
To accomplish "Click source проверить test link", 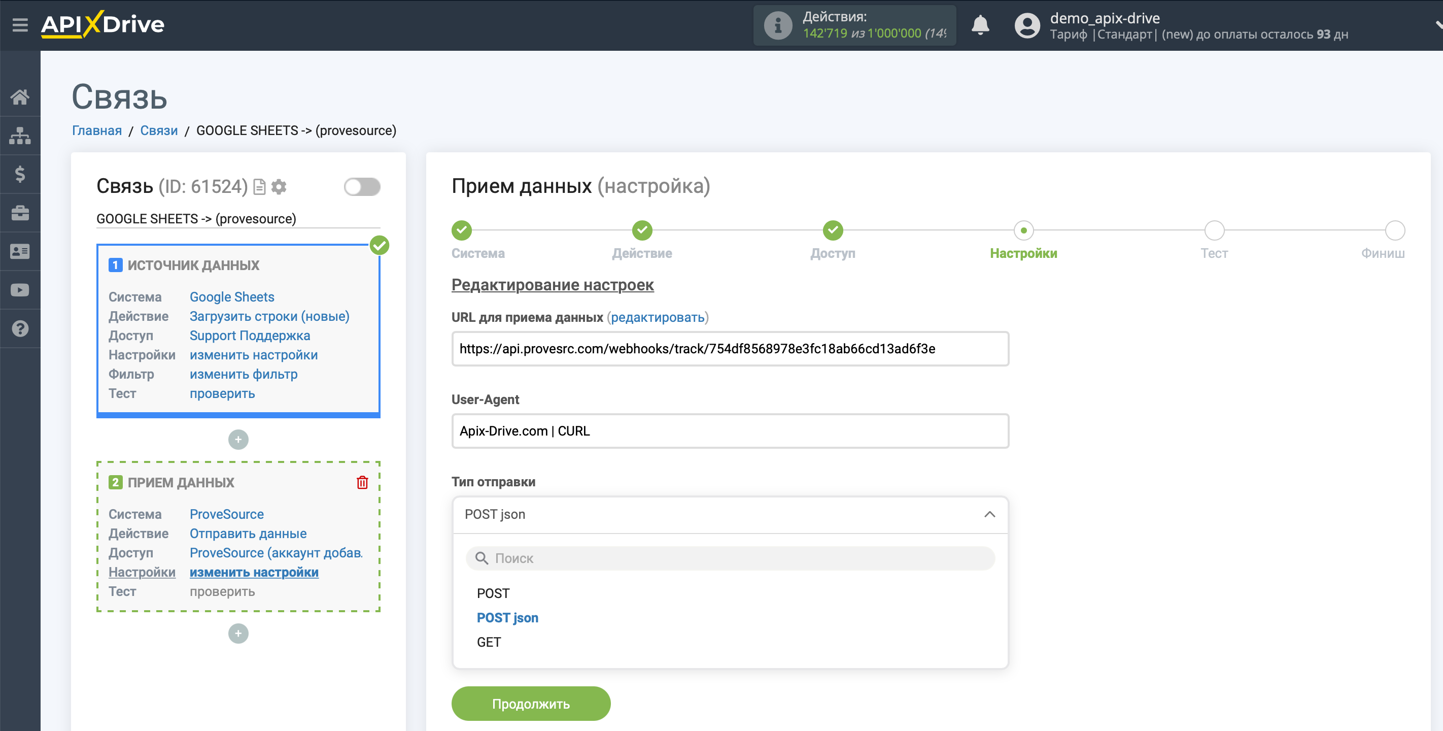I will (x=222, y=393).
